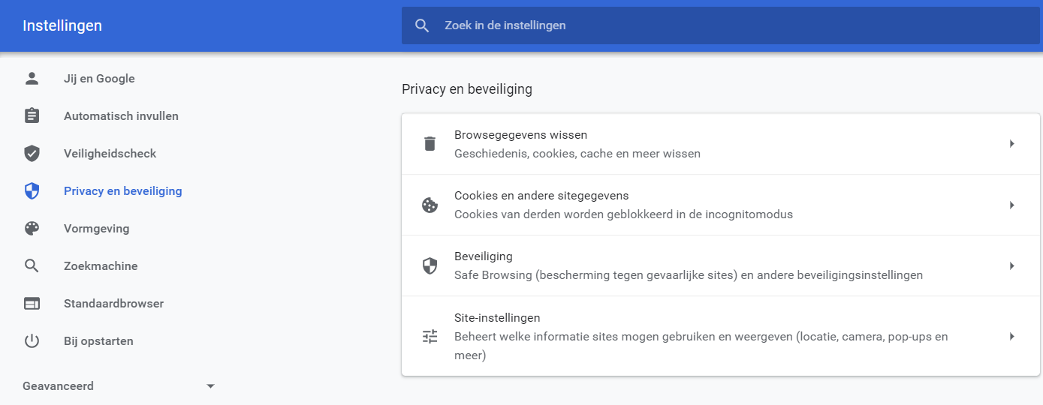Click the magnifier icon beside Zoekmachine

pos(32,266)
